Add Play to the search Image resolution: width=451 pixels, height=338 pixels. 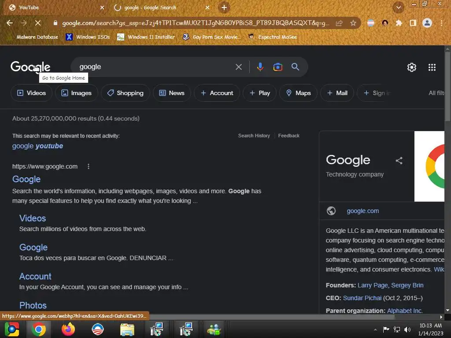(260, 93)
